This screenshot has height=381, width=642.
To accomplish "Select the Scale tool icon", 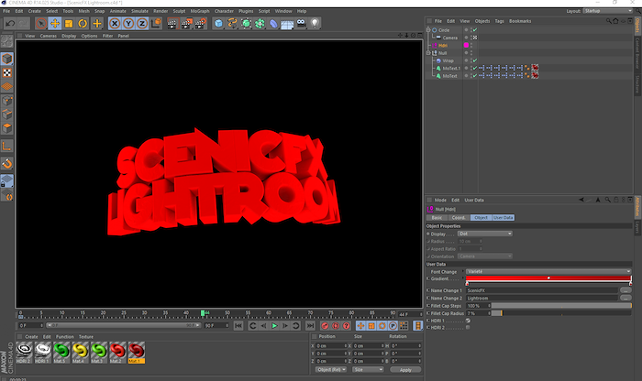I will point(69,23).
